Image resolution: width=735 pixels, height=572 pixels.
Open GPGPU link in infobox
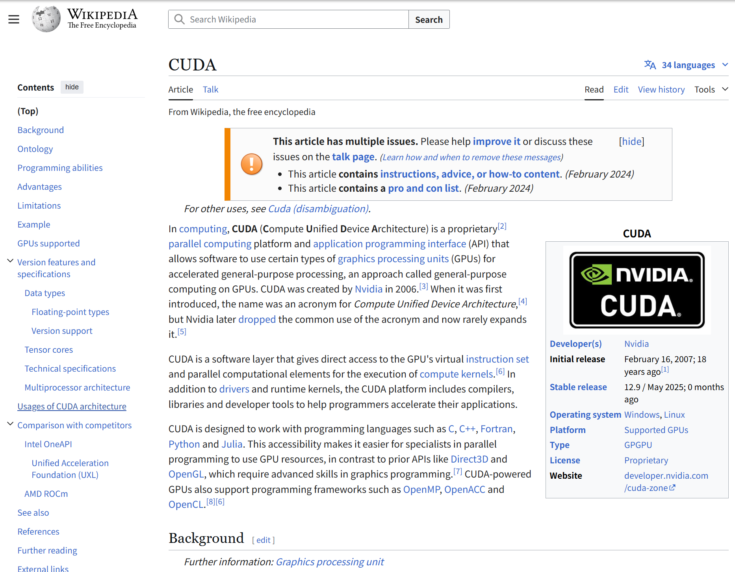tap(638, 445)
